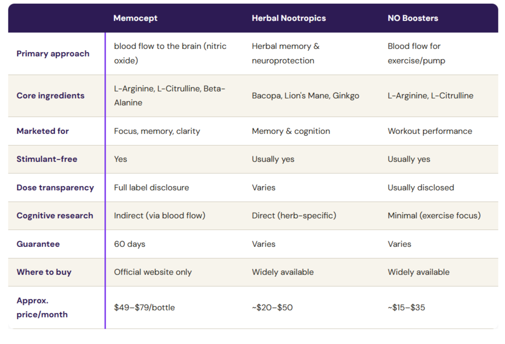The width and height of the screenshot is (505, 344).
Task: Click the Where to buy row label
Action: [x=44, y=272]
